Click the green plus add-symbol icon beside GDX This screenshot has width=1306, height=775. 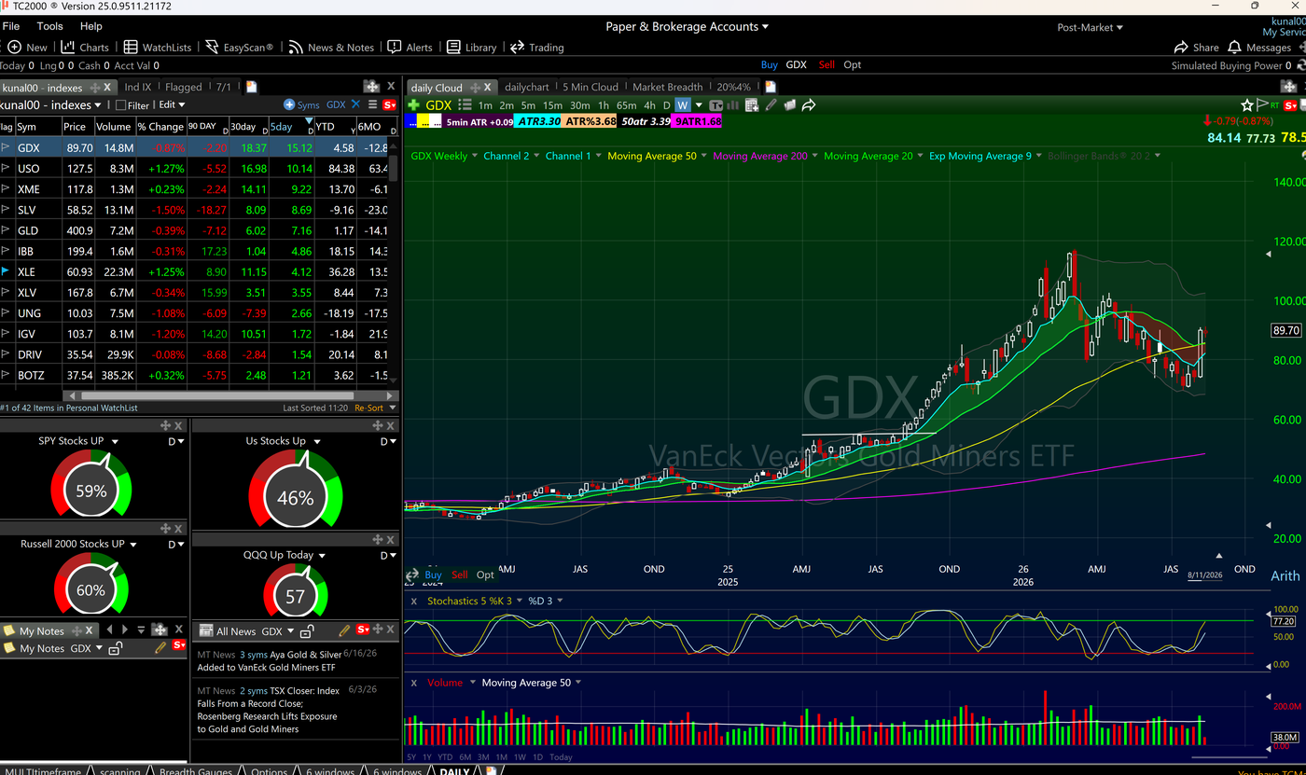point(415,105)
